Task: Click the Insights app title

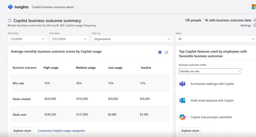Action: [21, 7]
